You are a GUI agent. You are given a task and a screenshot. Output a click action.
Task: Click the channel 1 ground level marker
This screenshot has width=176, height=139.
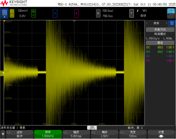click(2, 73)
